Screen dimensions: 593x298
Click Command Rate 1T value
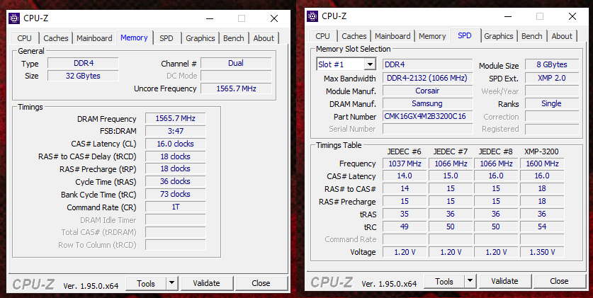pos(176,207)
